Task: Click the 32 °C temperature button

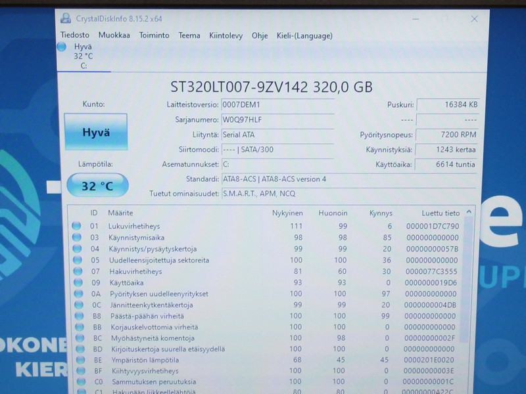Action: click(97, 186)
